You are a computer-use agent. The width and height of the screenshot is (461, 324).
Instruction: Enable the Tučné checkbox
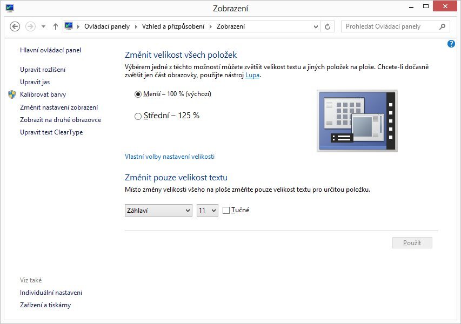[225, 210]
